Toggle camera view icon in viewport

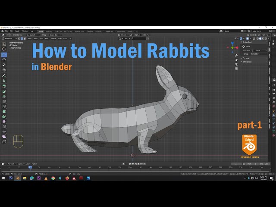click(x=236, y=64)
